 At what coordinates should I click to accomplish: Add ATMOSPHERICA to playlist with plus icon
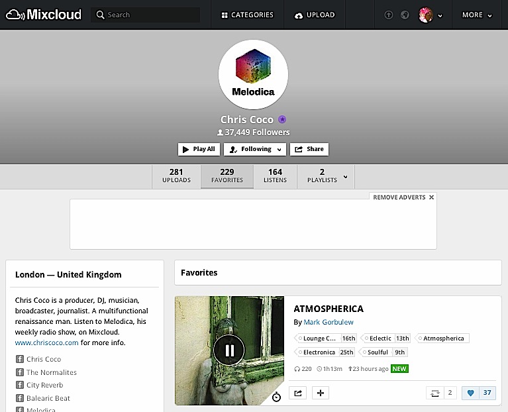[x=321, y=393]
